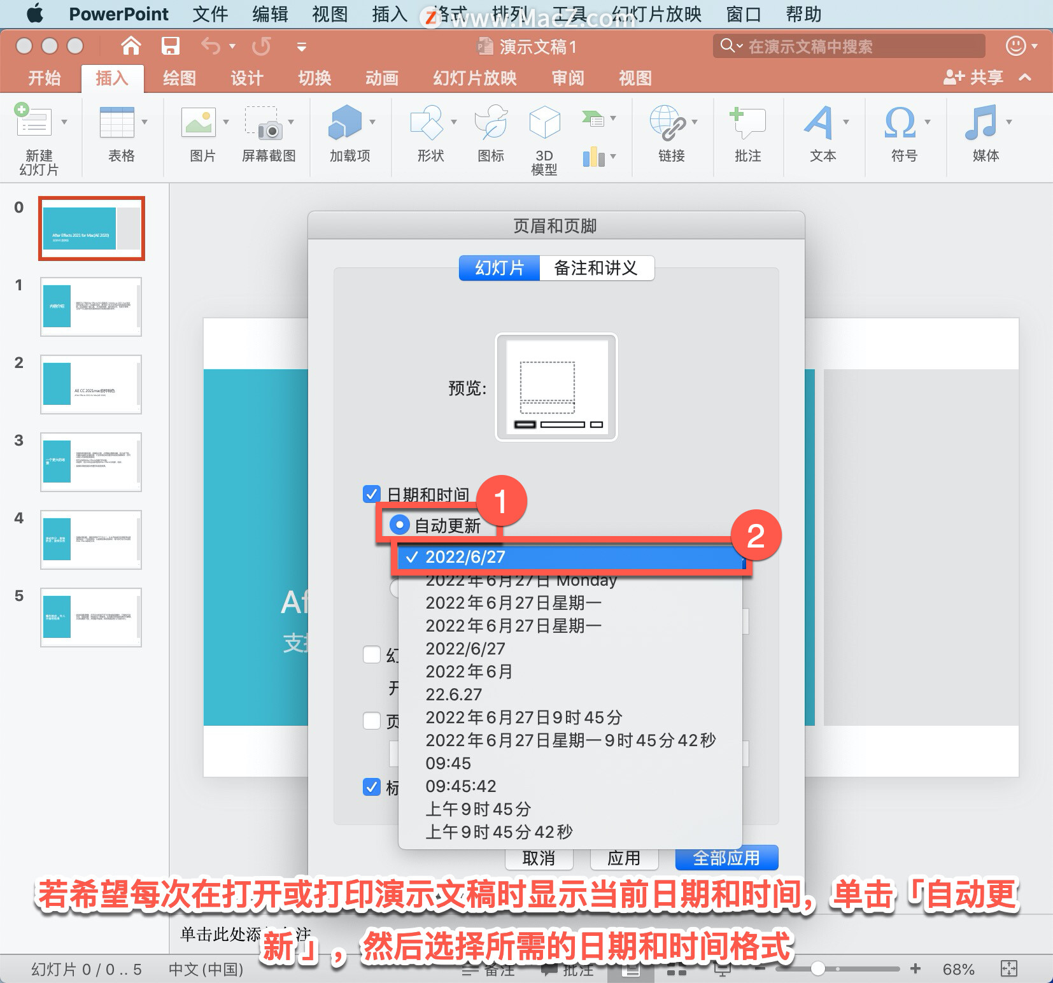Choose the 2022年6月 date format

pos(570,672)
